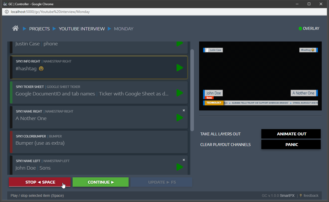Click ANIMATE OUT to take layers out
This screenshot has height=202, width=329.
click(x=291, y=134)
